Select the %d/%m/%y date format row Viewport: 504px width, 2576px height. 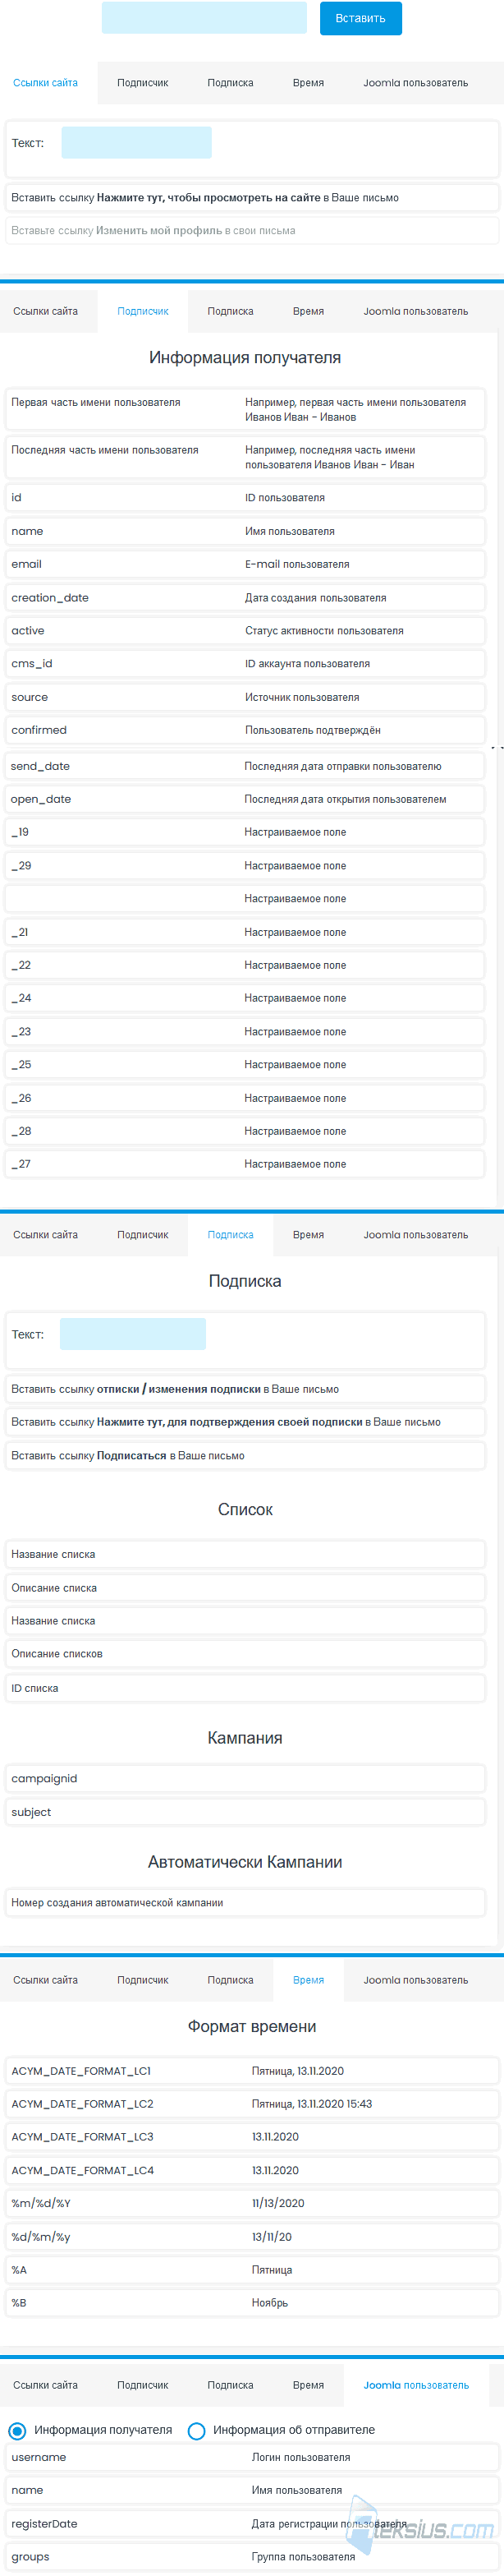point(251,2237)
